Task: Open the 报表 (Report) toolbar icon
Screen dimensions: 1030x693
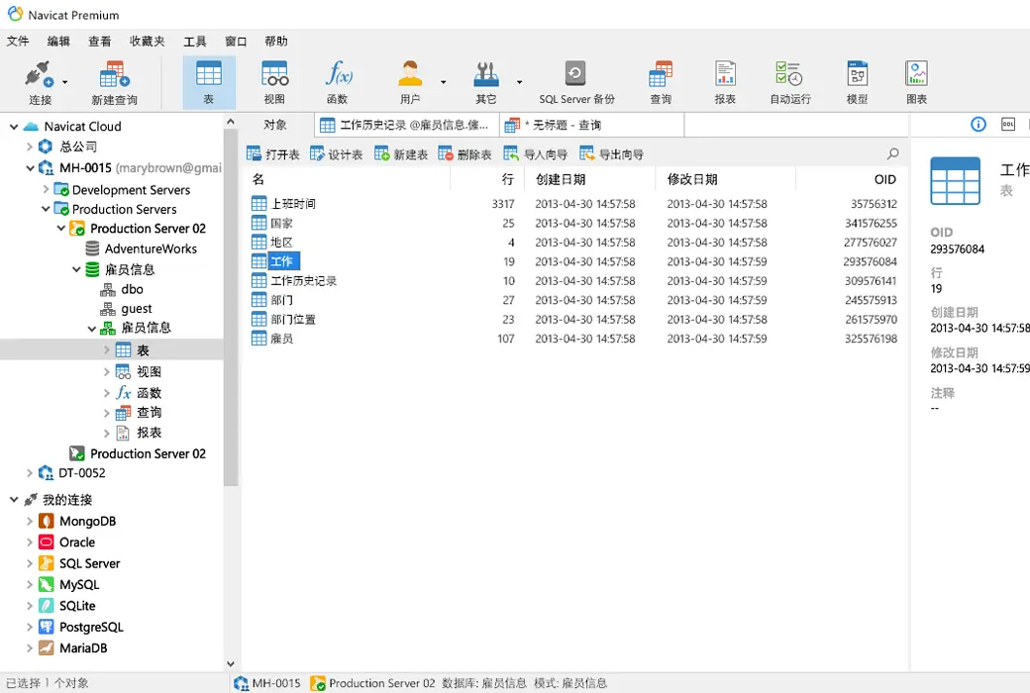Action: pos(725,83)
